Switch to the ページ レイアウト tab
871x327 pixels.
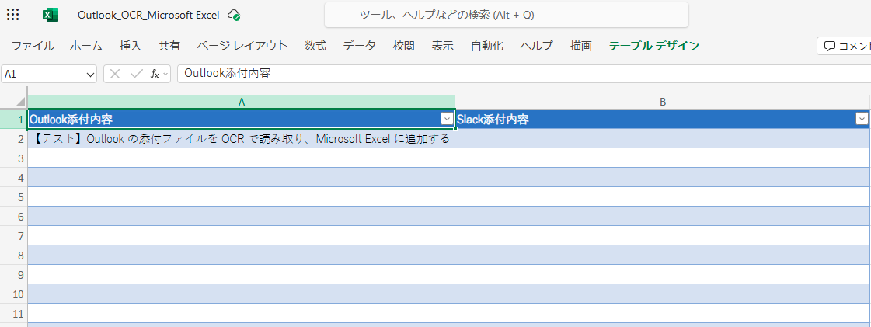(242, 46)
